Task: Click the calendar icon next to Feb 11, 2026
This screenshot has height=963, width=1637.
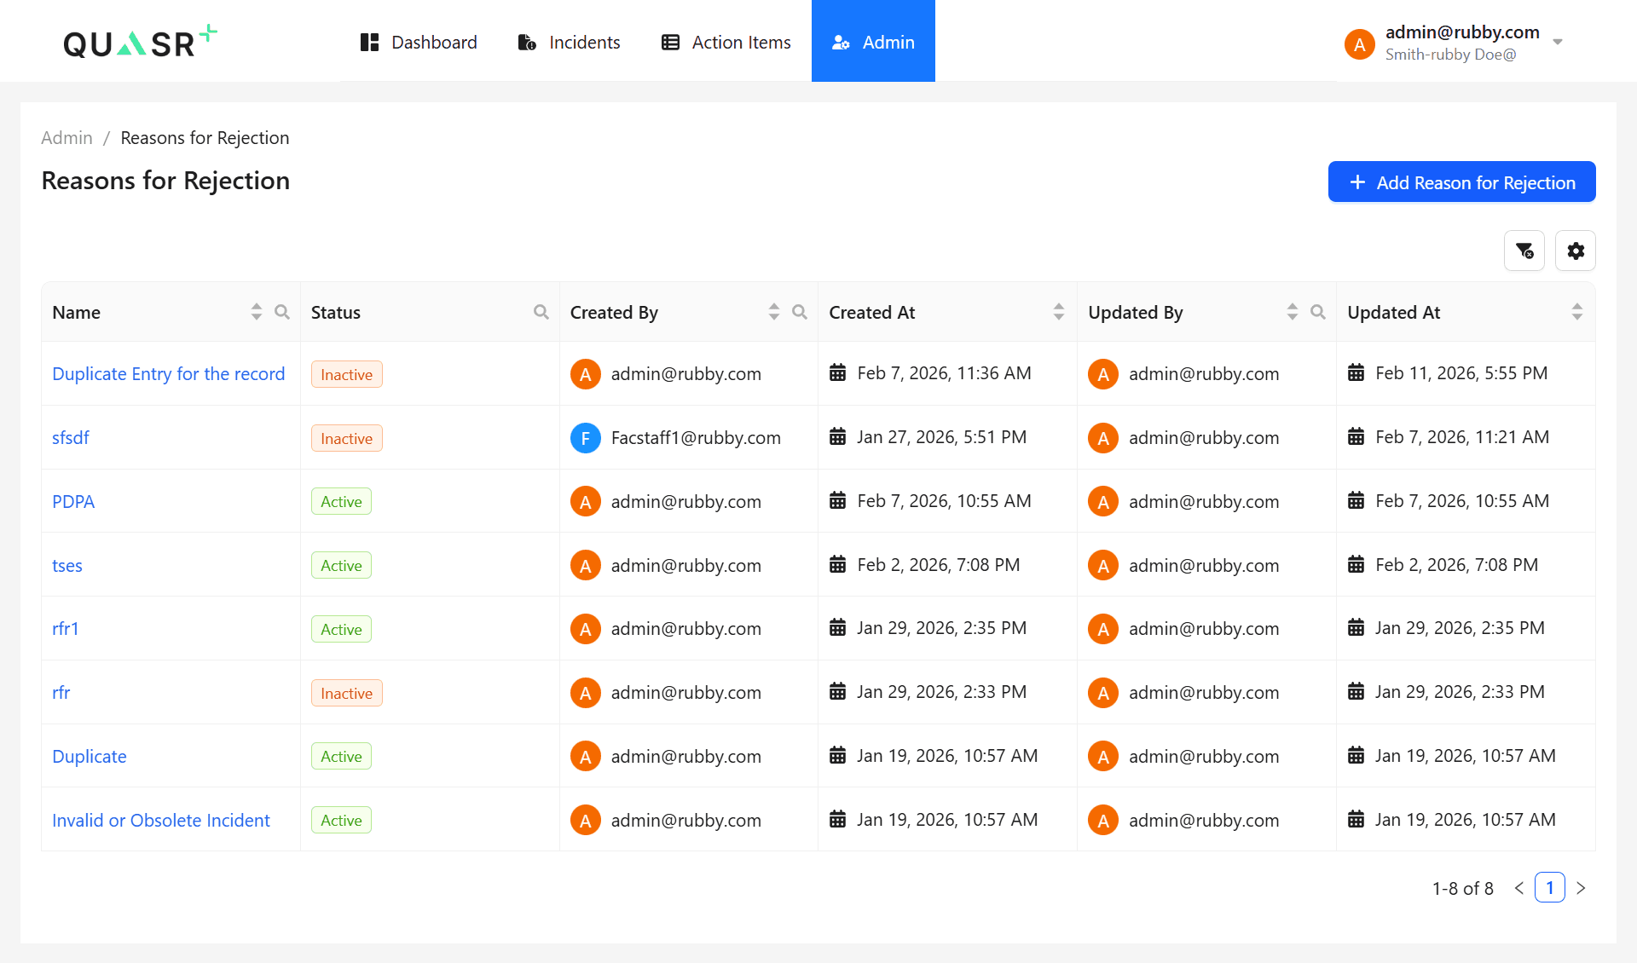Action: (x=1356, y=372)
